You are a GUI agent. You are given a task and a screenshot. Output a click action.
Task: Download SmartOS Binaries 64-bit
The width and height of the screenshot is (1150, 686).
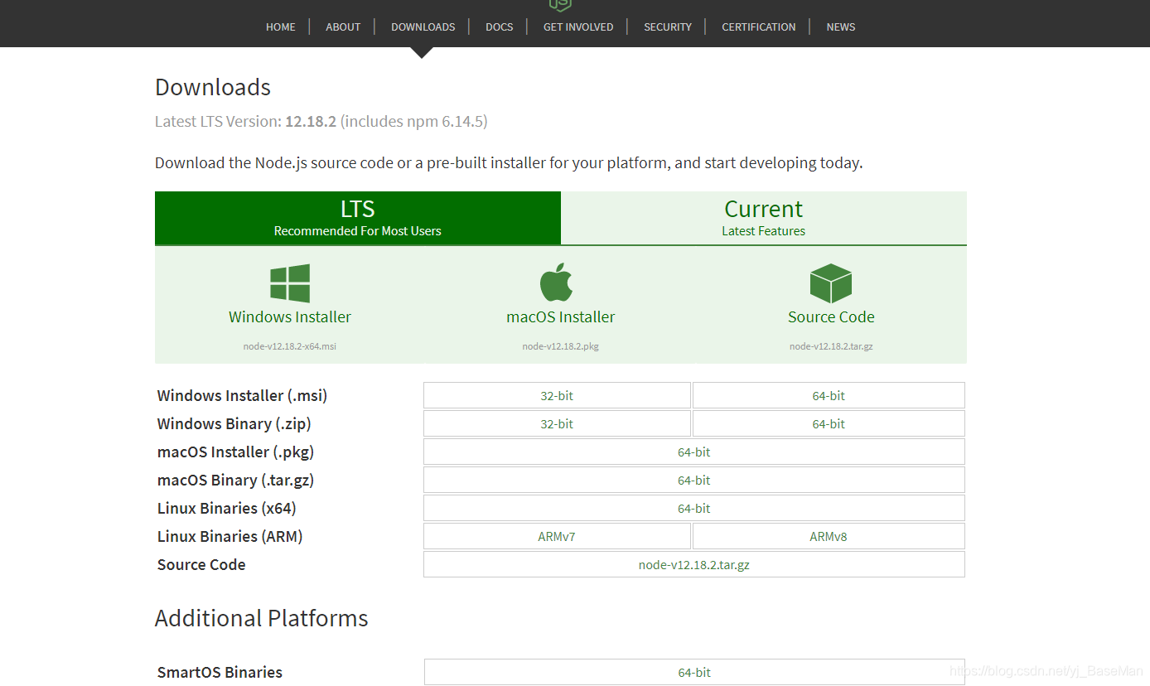point(694,672)
